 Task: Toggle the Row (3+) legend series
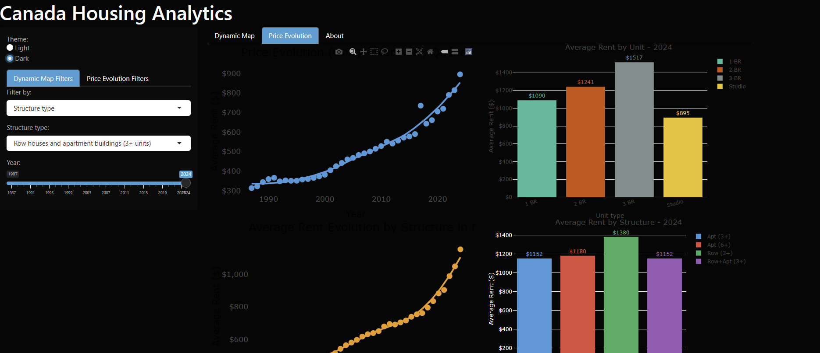(719, 253)
